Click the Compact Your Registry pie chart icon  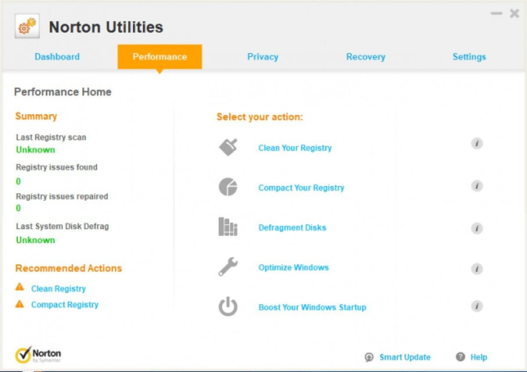tap(227, 186)
